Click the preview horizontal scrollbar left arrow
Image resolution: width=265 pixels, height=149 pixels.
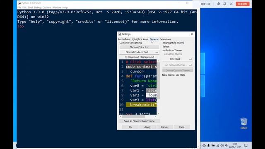pyautogui.click(x=120, y=116)
